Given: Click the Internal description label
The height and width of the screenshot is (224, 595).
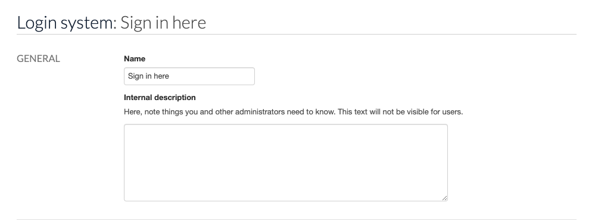Looking at the screenshot, I should [160, 98].
